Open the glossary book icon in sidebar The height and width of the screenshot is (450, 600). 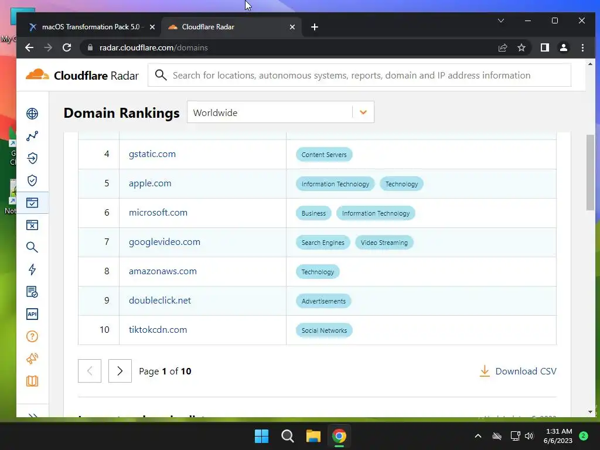click(32, 381)
